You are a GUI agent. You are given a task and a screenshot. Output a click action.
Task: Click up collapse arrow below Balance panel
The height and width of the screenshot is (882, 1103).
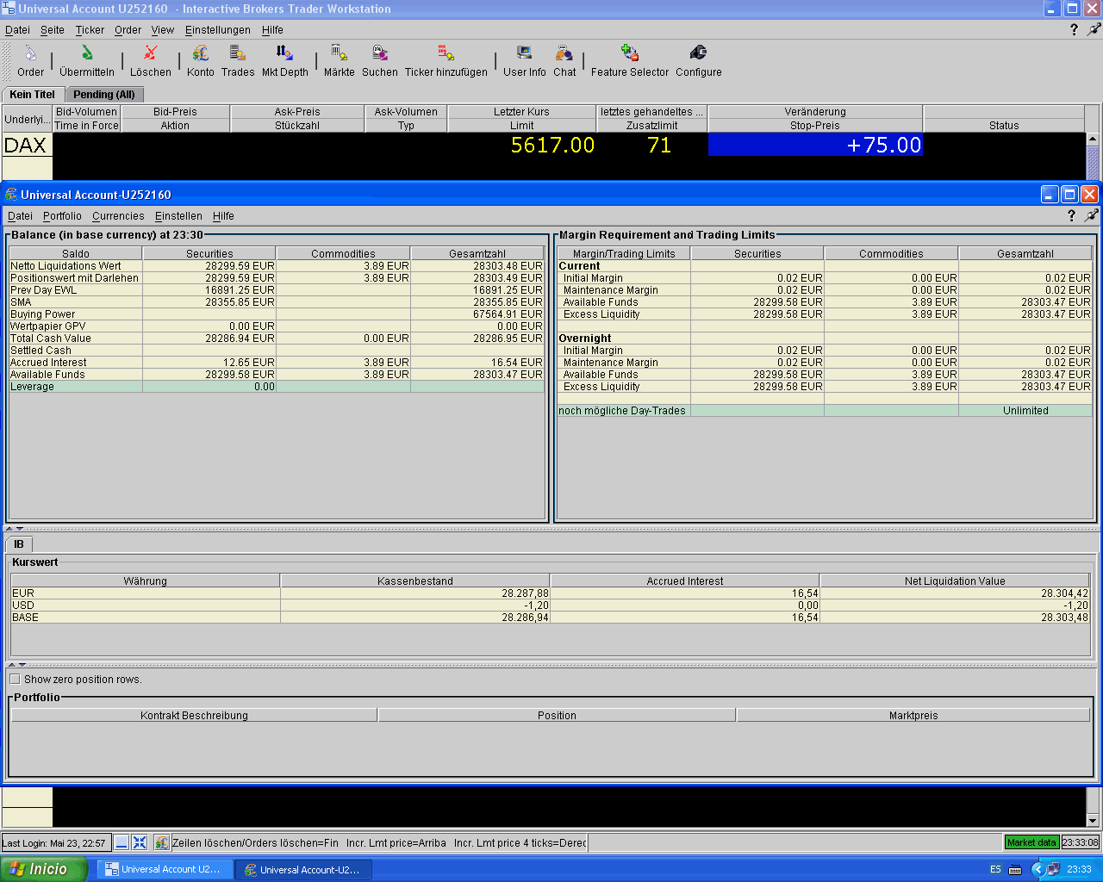[9, 529]
